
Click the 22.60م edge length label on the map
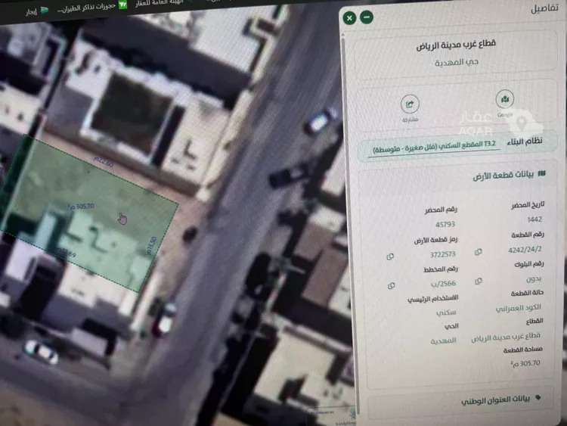(x=104, y=162)
